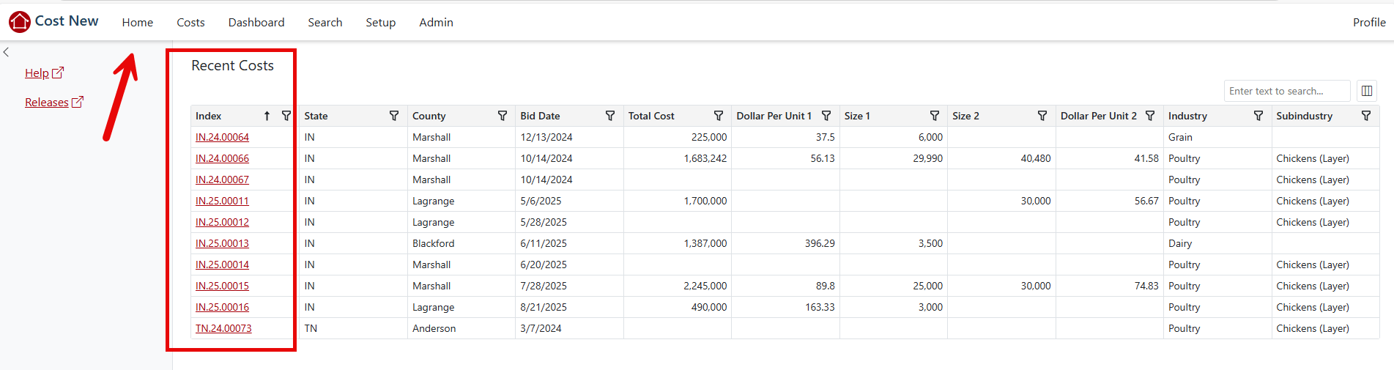1394x370 pixels.
Task: Open cost record TN.24.00073
Action: [x=223, y=328]
